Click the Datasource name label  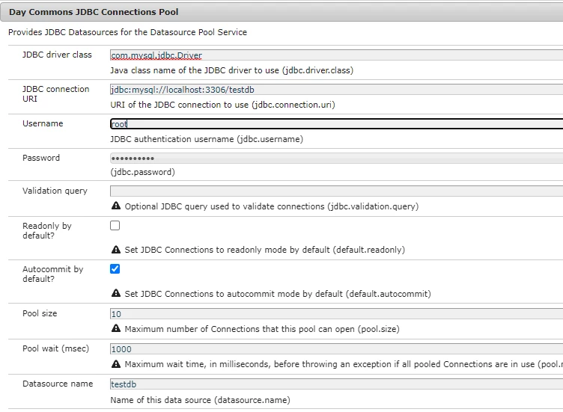[58, 384]
